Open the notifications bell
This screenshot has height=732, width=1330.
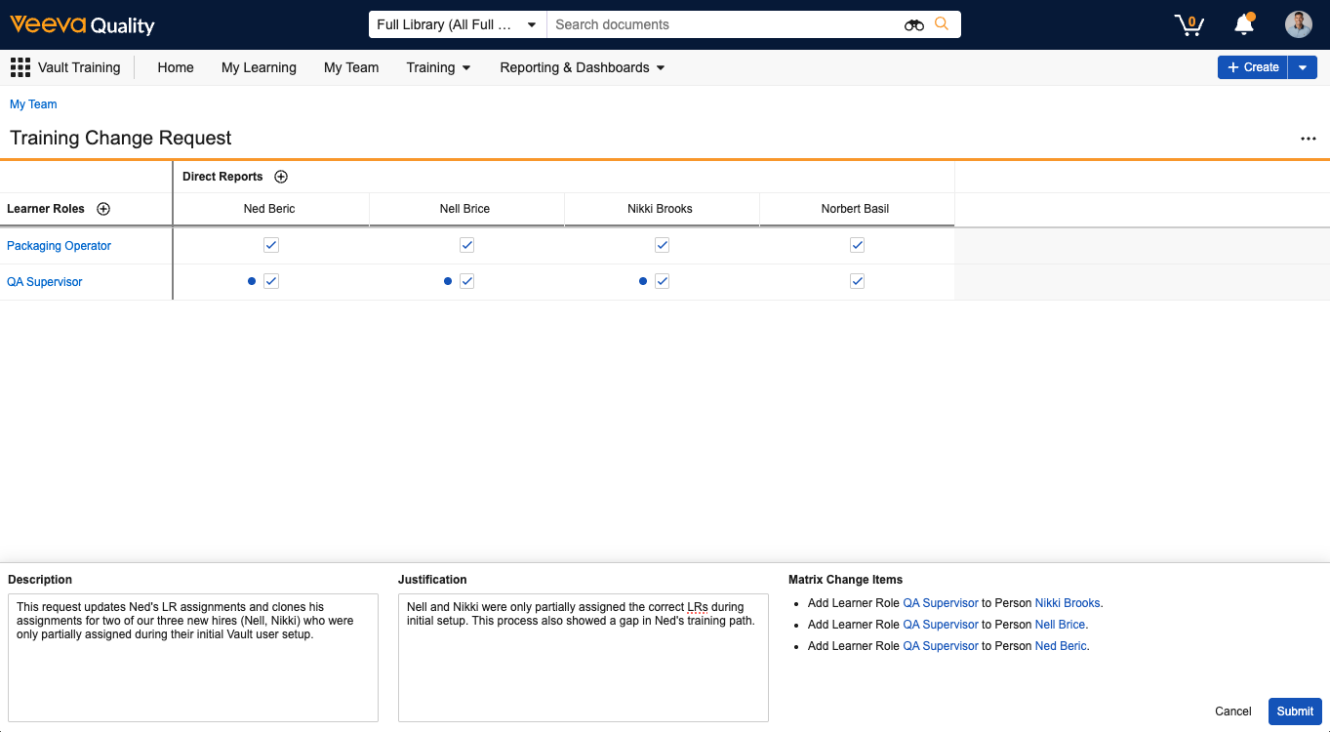1243,24
